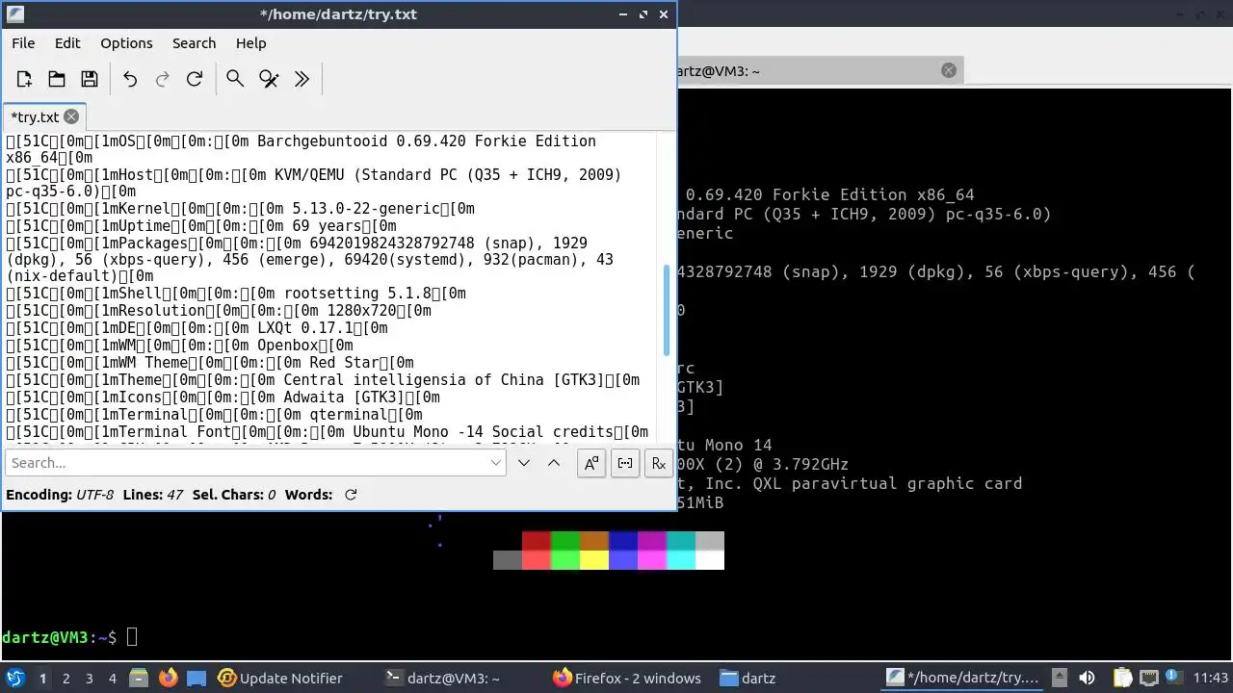The width and height of the screenshot is (1233, 693).
Task: Launch the file manager from panel quicklaunch
Action: click(x=139, y=678)
